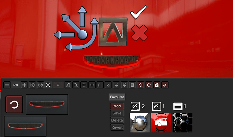Click the toolbar checkmark confirm icon

coord(165,85)
